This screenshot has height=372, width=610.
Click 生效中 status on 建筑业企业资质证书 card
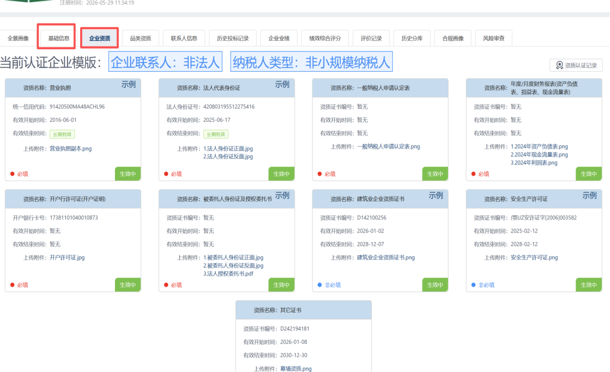tap(435, 285)
